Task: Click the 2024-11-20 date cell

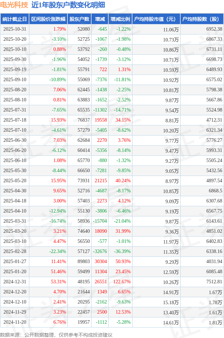Action: (14, 322)
